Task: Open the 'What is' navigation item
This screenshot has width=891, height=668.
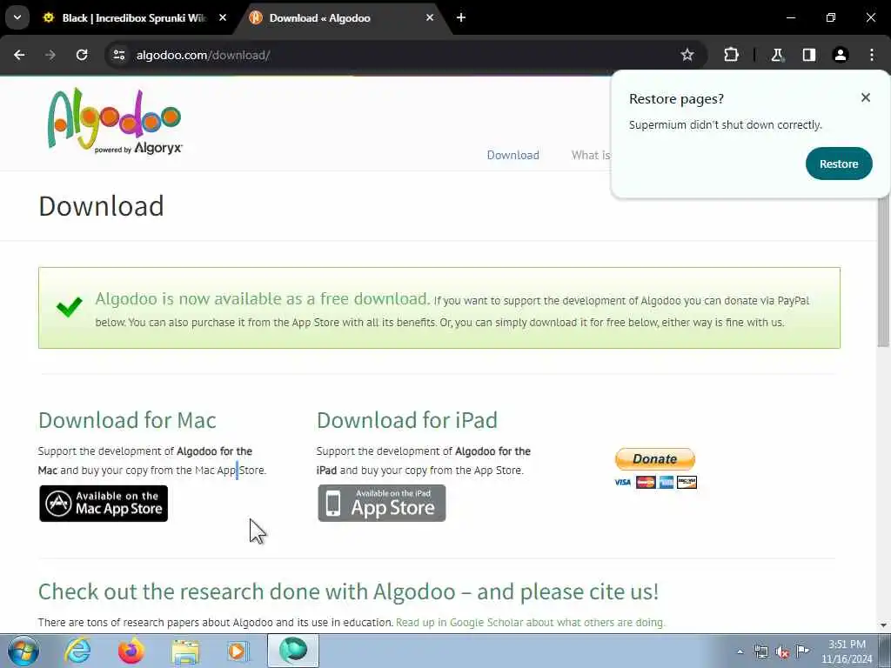Action: click(591, 155)
